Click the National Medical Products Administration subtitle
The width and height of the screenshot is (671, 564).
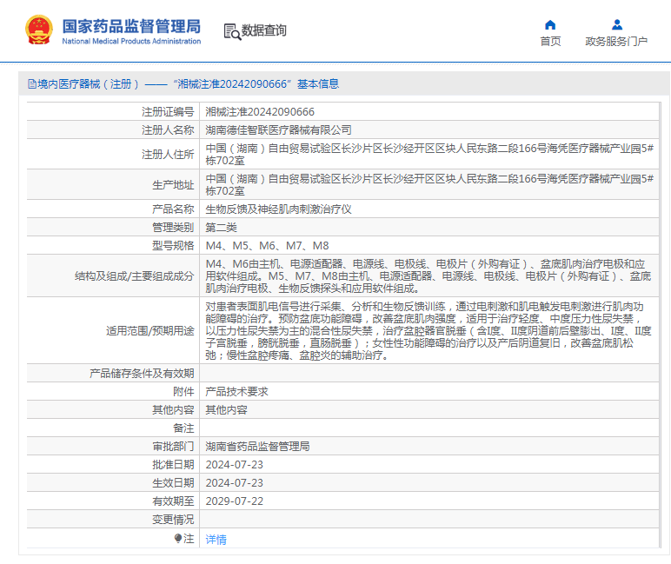pos(131,41)
